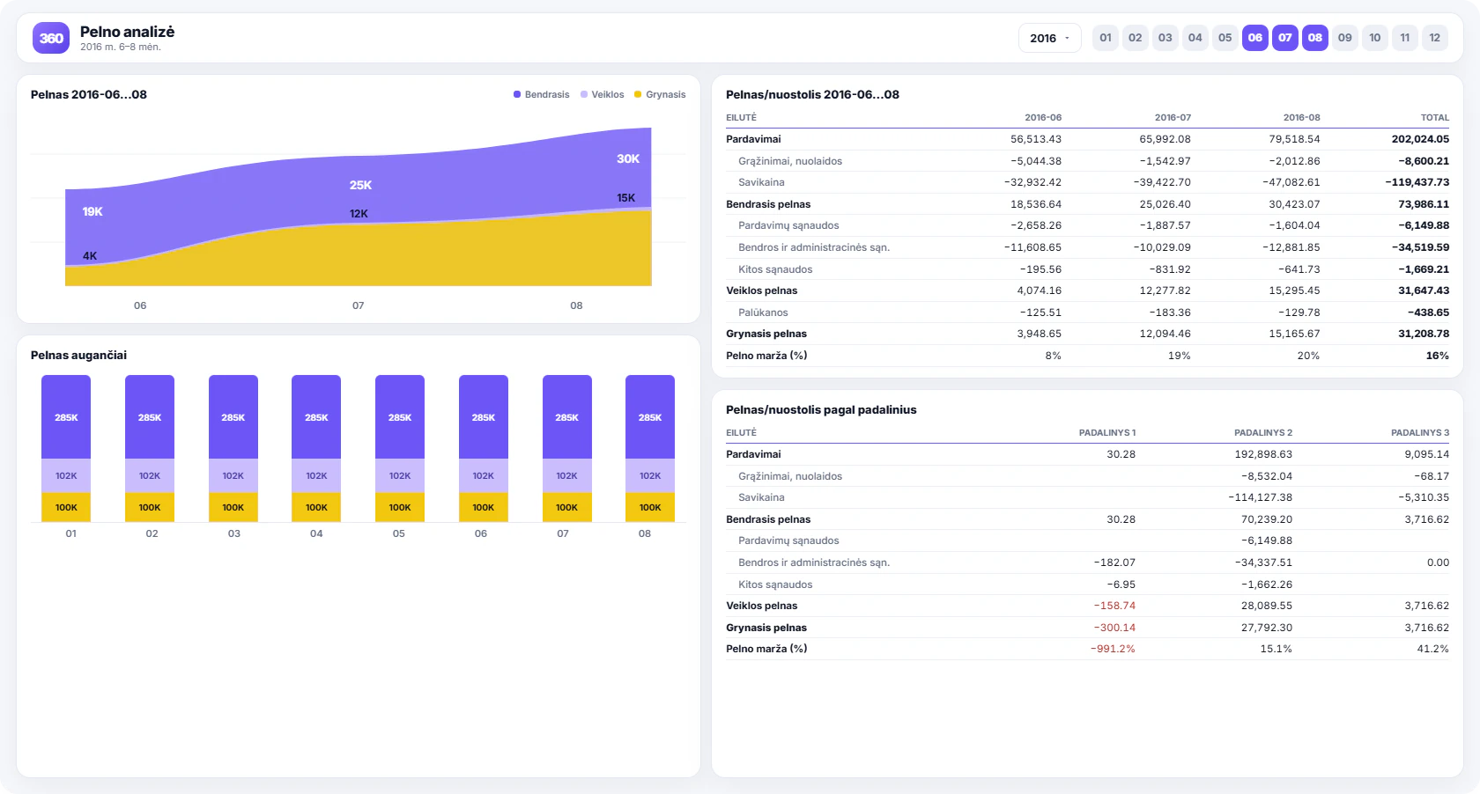Click the Grynasis legend entry
The image size is (1480, 794).
[x=660, y=94]
